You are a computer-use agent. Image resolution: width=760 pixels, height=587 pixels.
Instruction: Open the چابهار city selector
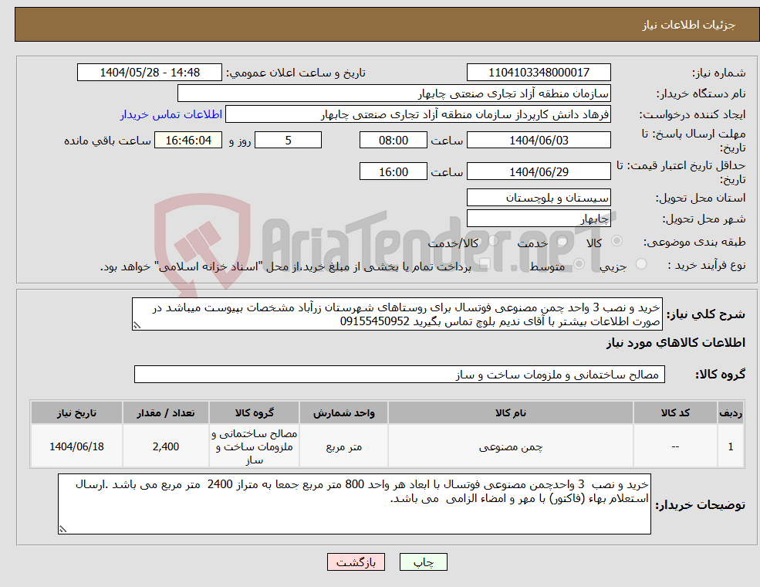pos(538,218)
